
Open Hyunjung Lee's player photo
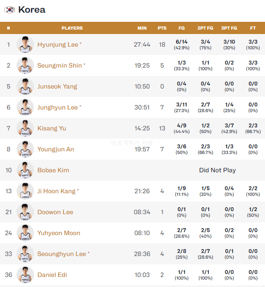tap(25, 44)
